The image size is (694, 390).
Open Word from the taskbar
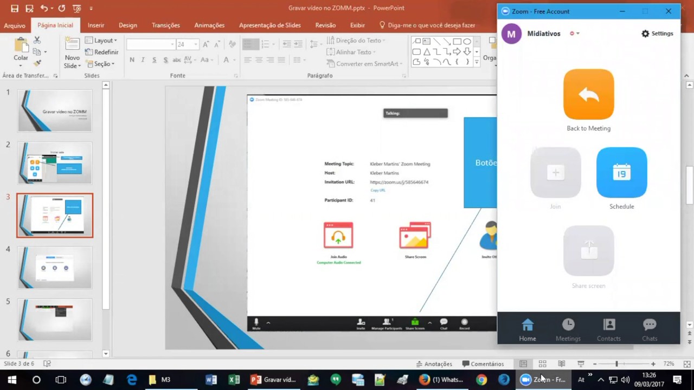click(x=211, y=380)
